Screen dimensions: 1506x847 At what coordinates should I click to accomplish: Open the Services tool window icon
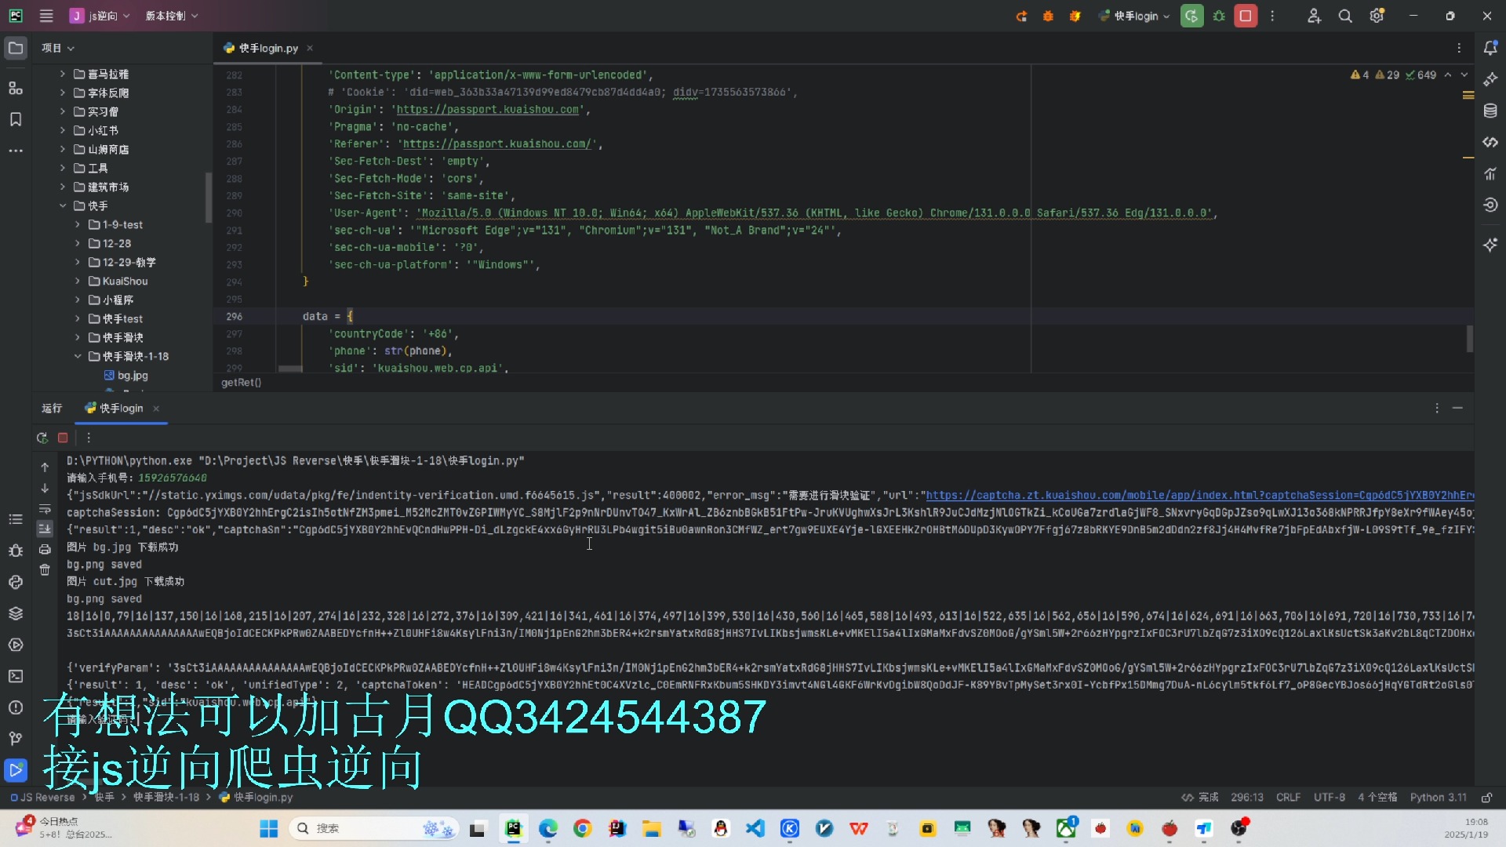[16, 645]
